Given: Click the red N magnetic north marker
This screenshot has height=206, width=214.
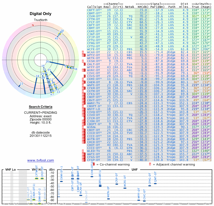Looking at the screenshot, I should click(x=33, y=25).
